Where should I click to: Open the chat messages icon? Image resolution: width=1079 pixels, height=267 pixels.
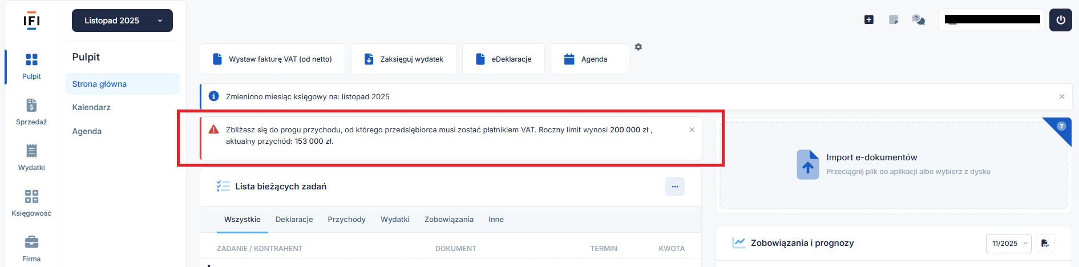[918, 20]
